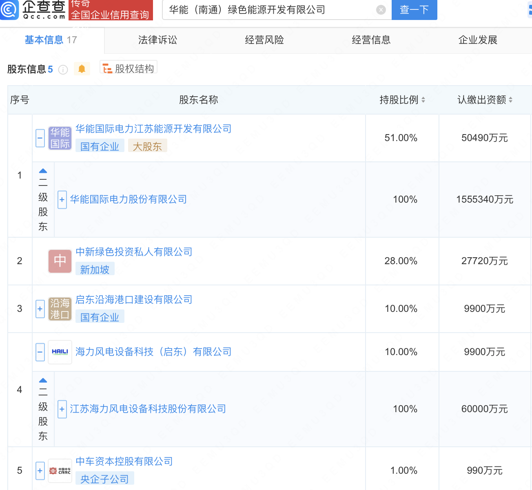Click the 中新绿色投资 red logo
The image size is (532, 490).
[x=60, y=261]
